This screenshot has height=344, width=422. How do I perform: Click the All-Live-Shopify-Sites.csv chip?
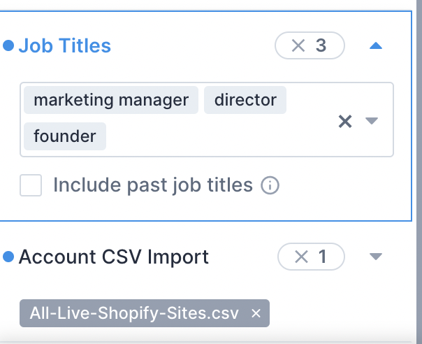pos(135,313)
